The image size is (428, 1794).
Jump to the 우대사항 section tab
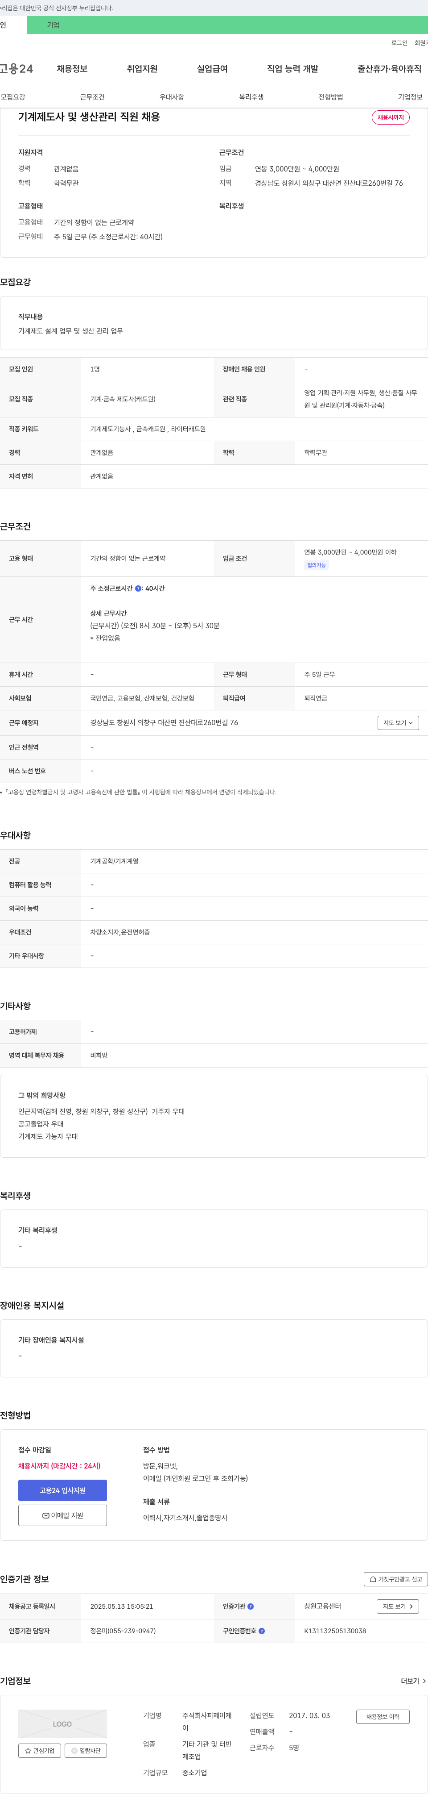172,97
